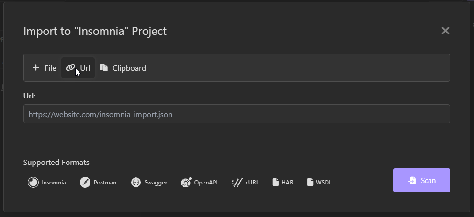Click the HAR file icon

(x=276, y=182)
